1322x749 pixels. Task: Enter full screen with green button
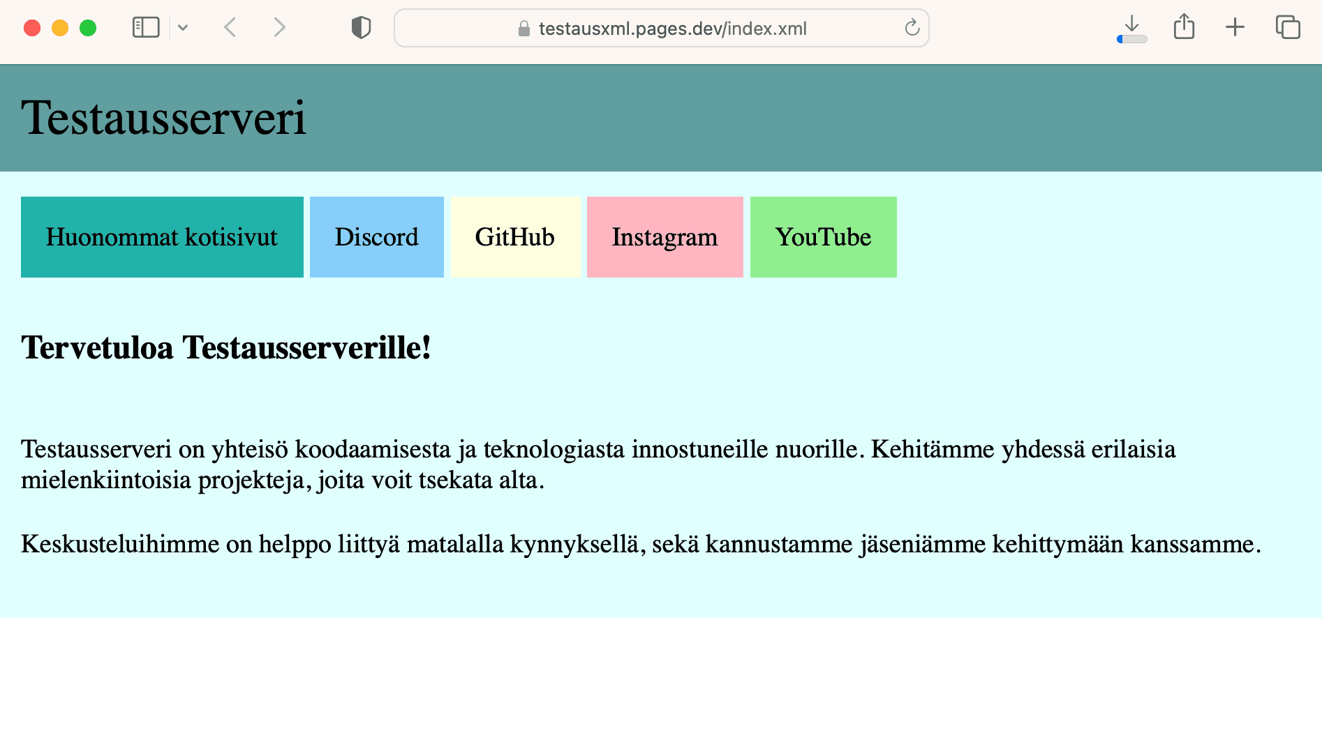point(88,28)
